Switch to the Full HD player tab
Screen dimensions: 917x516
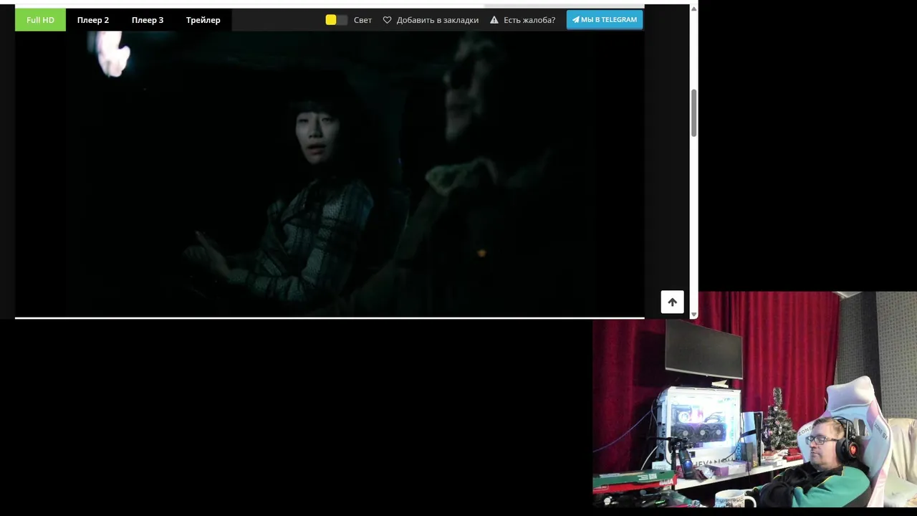[40, 20]
